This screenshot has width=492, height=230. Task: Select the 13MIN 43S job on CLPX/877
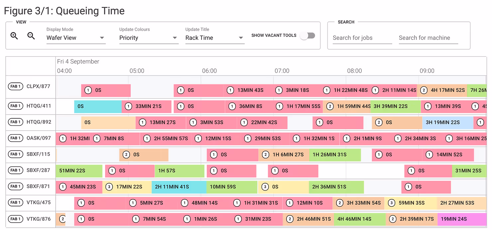tap(248, 90)
